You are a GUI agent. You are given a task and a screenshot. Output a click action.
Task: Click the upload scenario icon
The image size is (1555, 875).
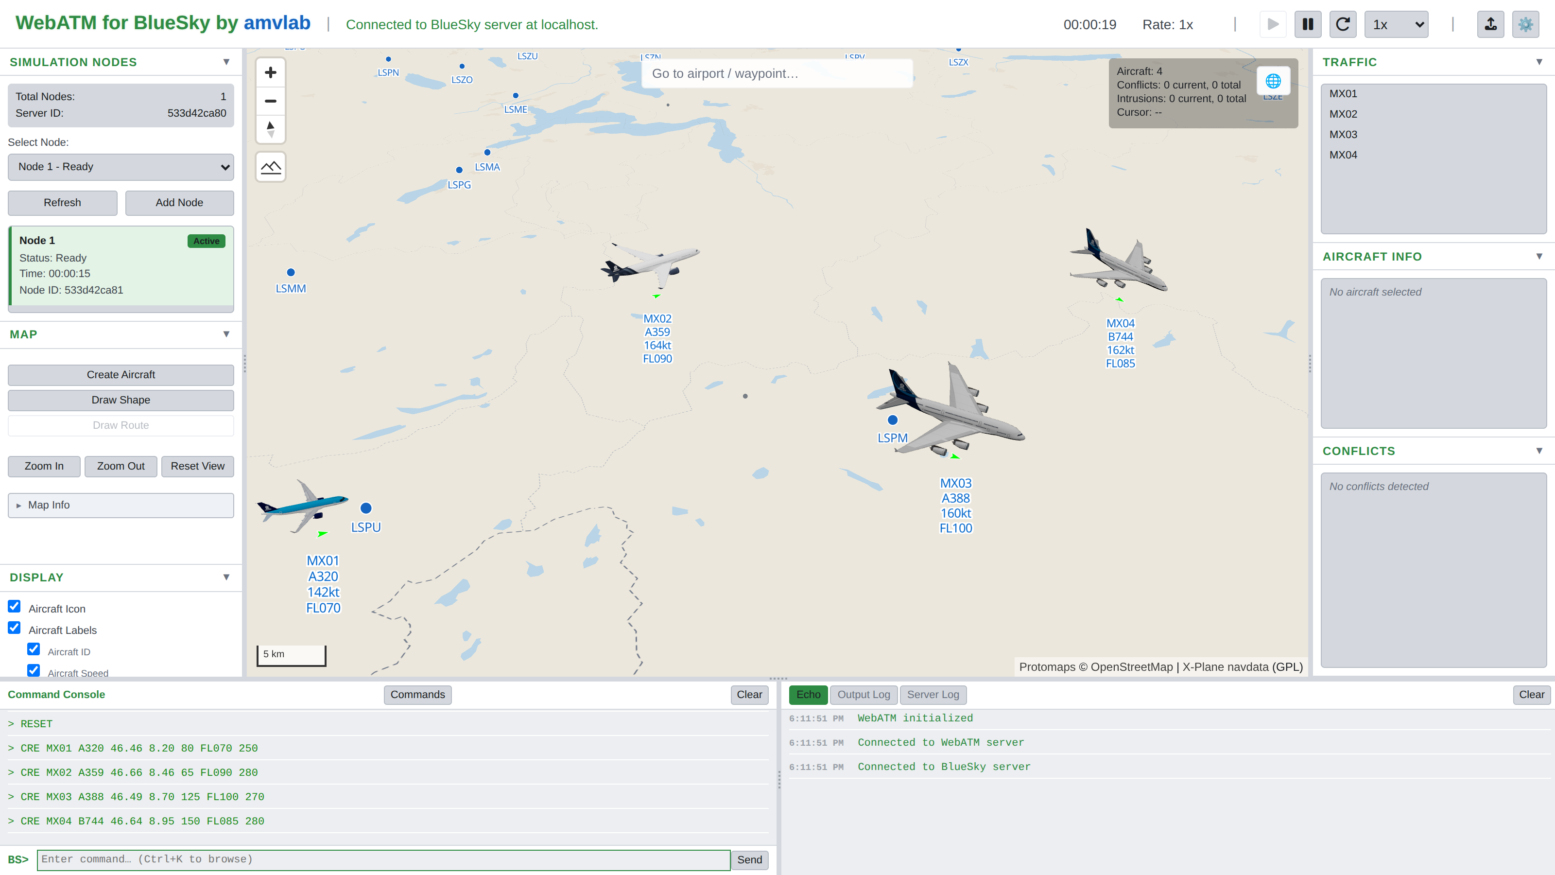point(1490,24)
